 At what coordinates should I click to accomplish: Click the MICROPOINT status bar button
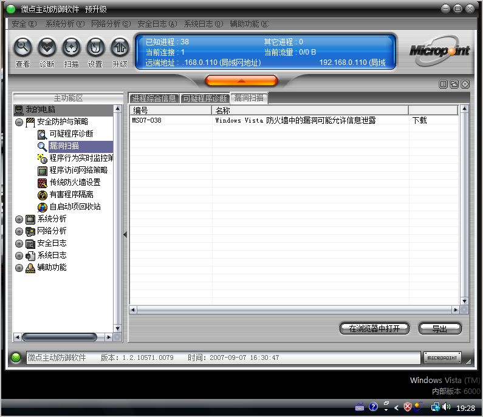pos(442,358)
